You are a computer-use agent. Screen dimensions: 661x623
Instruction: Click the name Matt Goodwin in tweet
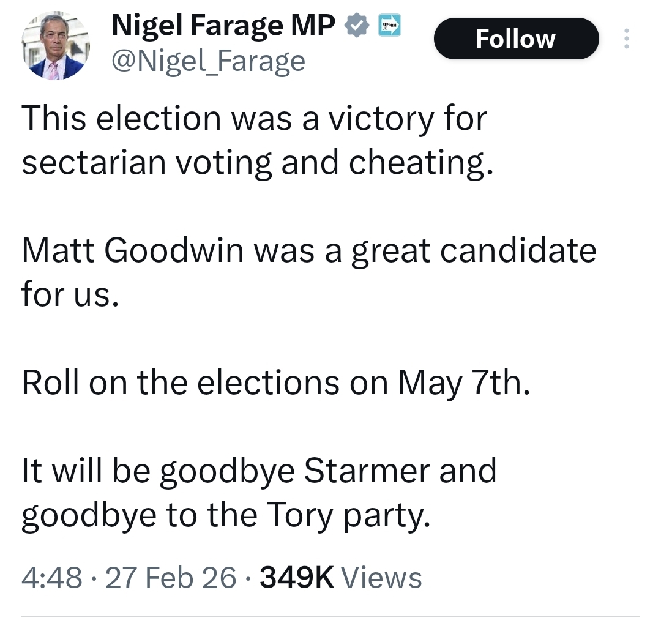pyautogui.click(x=133, y=251)
